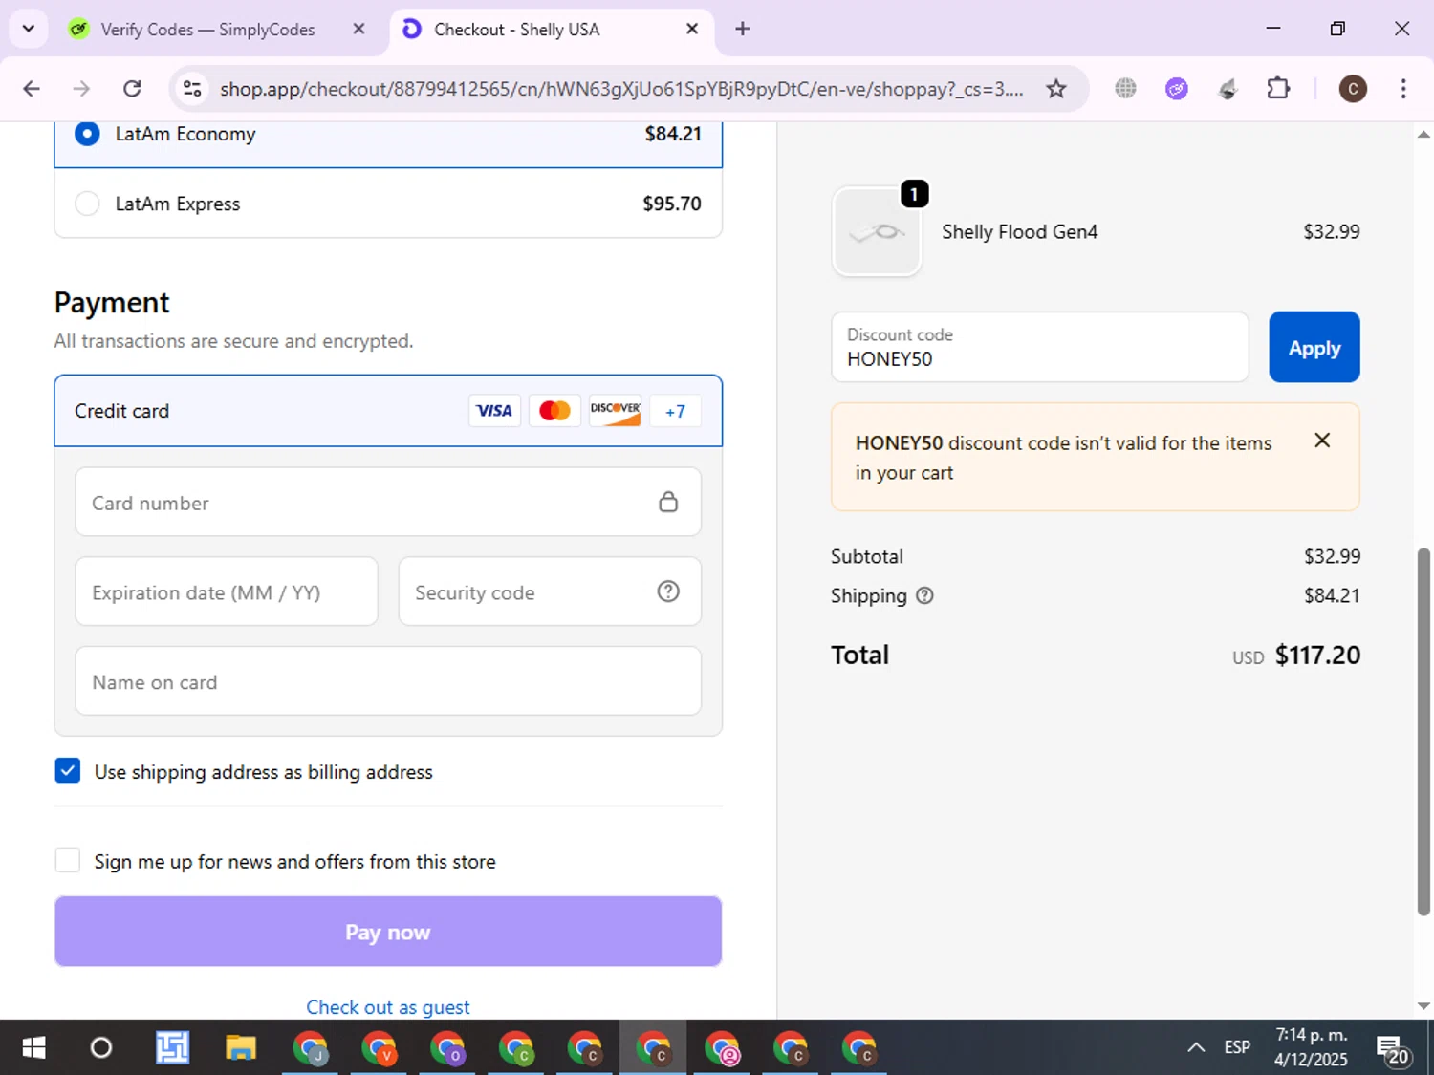Open the globe extension icon
Image resolution: width=1434 pixels, height=1075 pixels.
[x=1125, y=89]
